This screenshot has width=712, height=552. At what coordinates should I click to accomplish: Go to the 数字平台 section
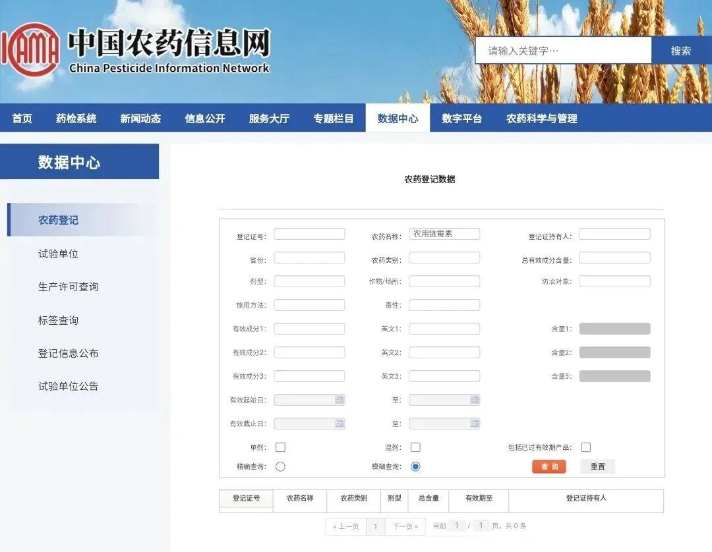462,119
